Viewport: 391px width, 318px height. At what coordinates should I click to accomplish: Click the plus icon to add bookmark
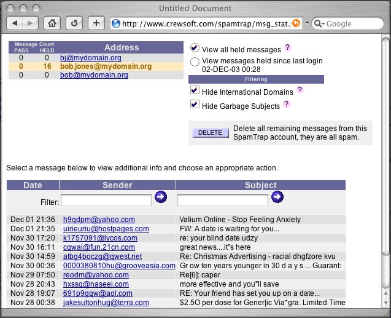[95, 23]
